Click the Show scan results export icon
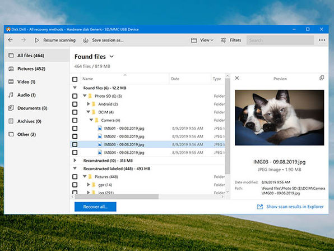Viewport: 334px width, 251px height. [x=259, y=207]
